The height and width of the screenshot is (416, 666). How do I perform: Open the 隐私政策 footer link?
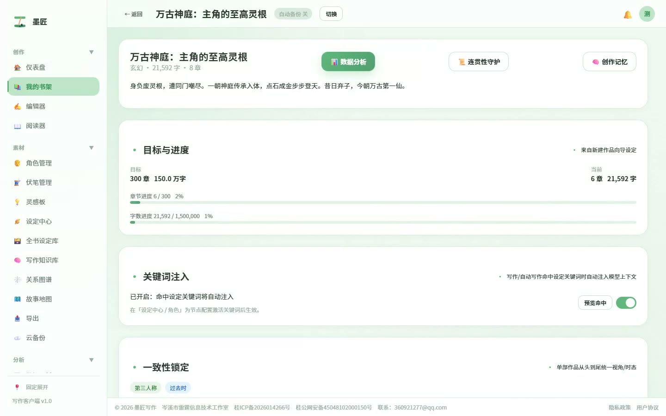click(x=620, y=408)
